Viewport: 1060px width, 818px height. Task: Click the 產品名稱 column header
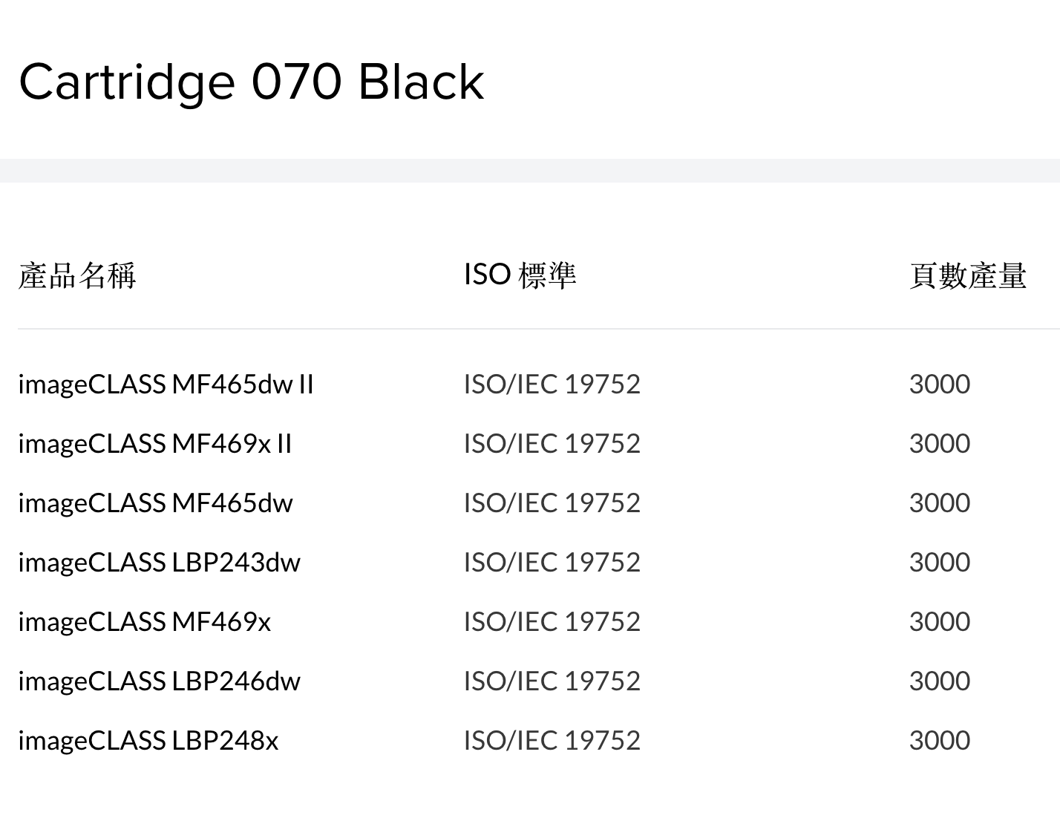77,275
